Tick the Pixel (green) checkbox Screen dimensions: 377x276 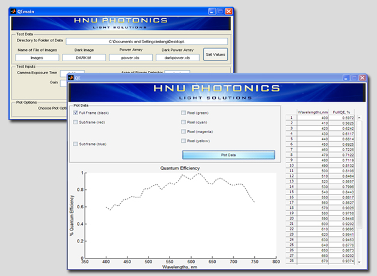pyautogui.click(x=183, y=113)
